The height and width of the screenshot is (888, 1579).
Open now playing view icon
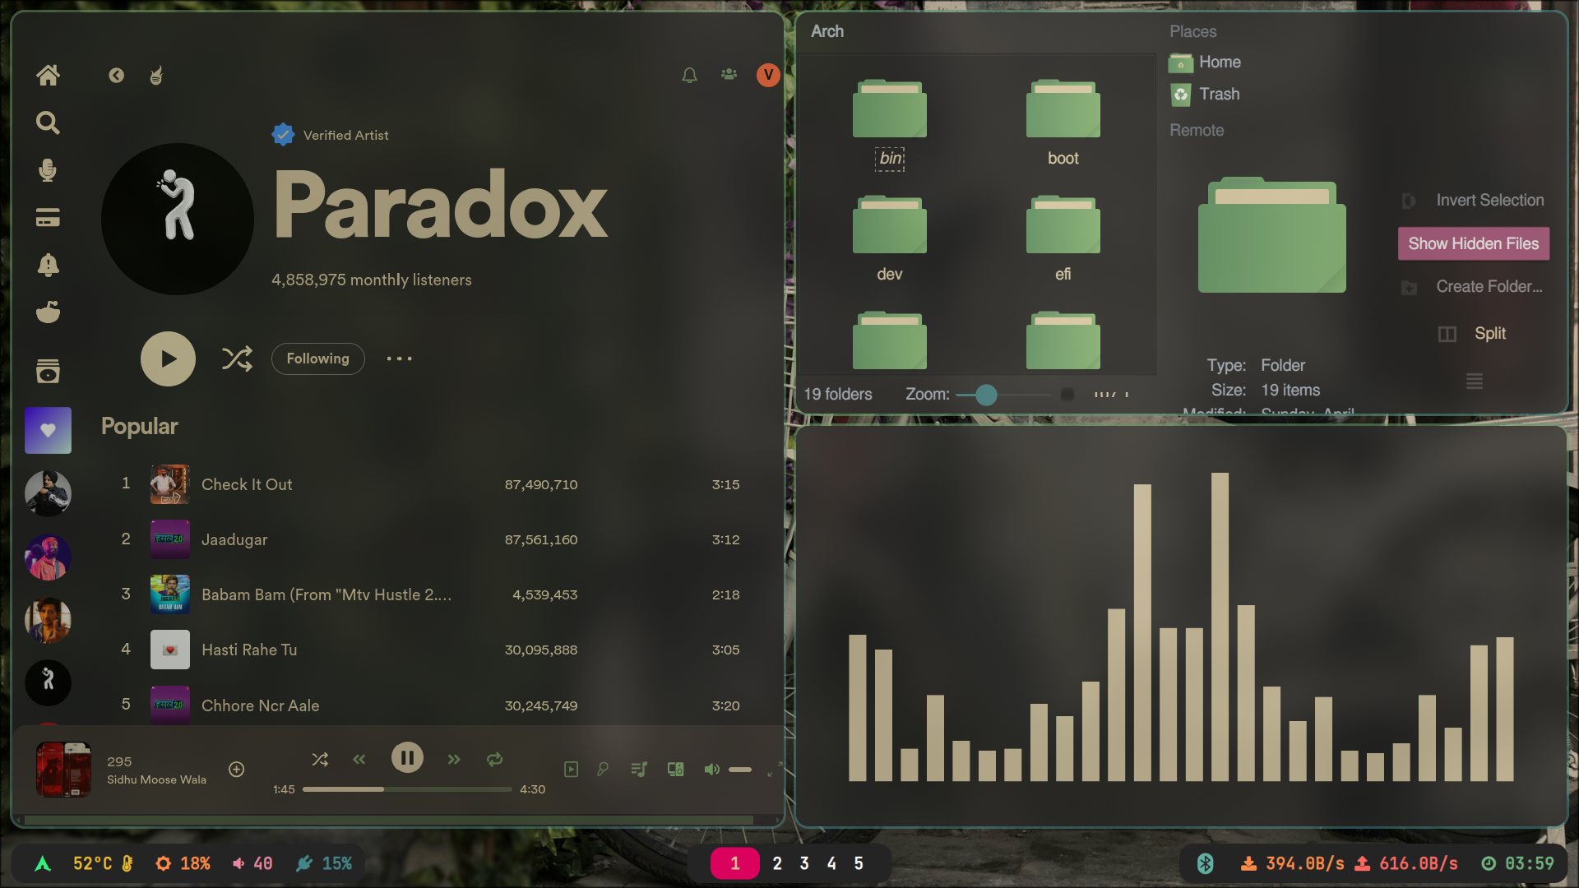571,770
